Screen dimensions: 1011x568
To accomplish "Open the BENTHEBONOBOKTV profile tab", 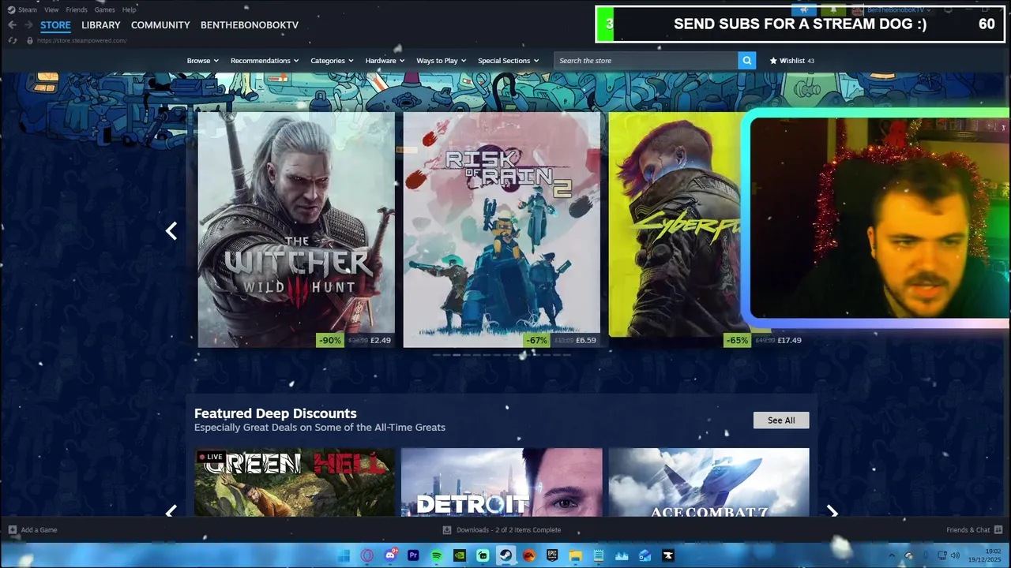I will pyautogui.click(x=250, y=25).
